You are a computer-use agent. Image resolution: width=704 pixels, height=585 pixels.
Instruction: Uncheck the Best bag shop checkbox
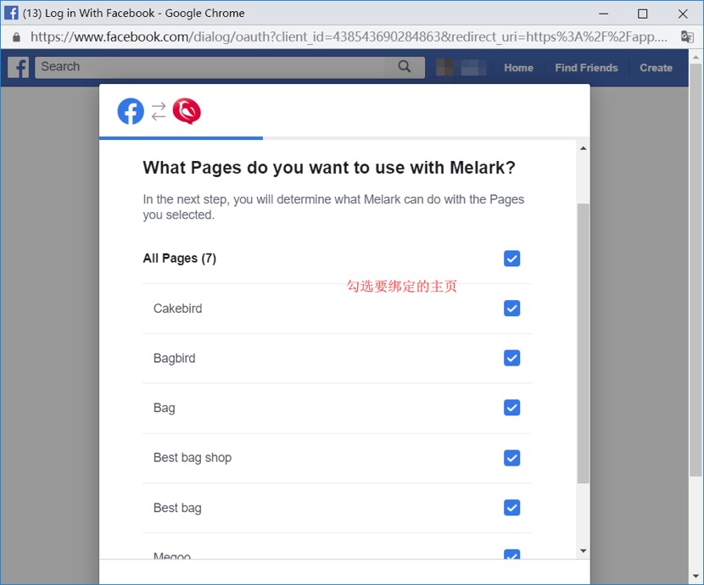click(x=511, y=458)
